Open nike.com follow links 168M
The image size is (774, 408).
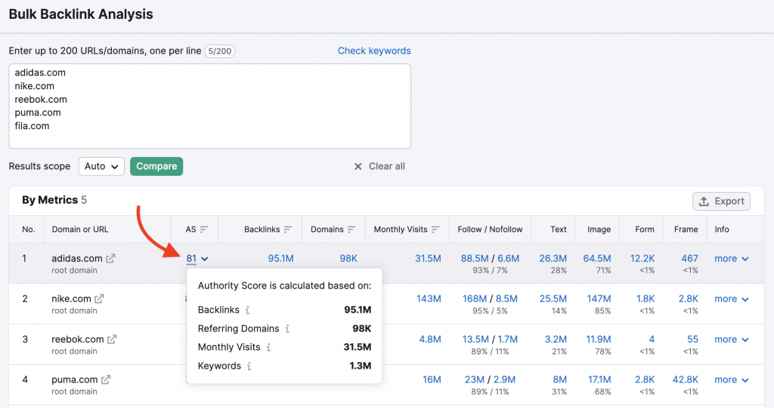pos(475,299)
